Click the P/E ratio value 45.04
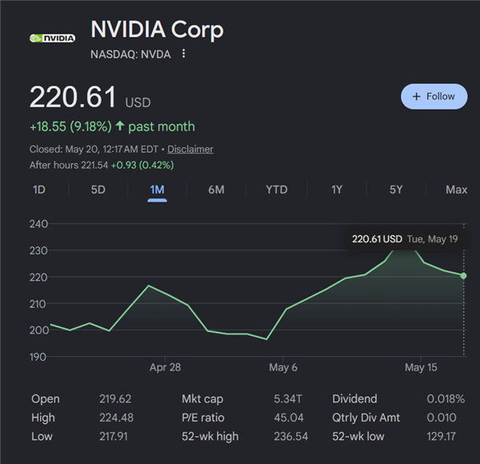The height and width of the screenshot is (464, 480). [289, 418]
